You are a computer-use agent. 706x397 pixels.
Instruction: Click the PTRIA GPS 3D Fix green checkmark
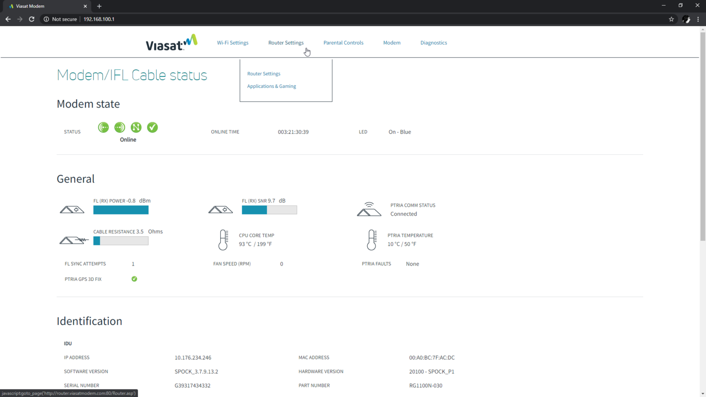pos(134,278)
